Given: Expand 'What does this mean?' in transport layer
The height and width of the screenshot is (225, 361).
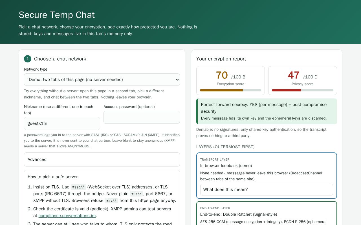Looking at the screenshot, I should [x=267, y=190].
